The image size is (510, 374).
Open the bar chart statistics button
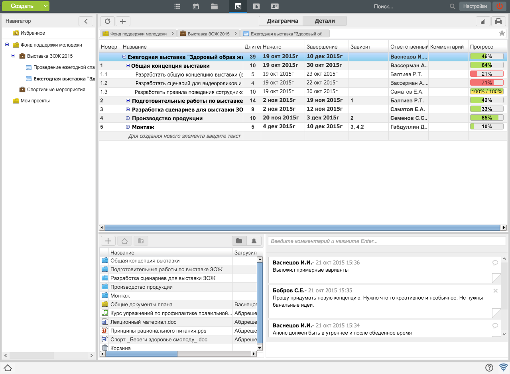point(483,22)
